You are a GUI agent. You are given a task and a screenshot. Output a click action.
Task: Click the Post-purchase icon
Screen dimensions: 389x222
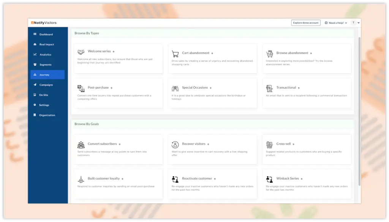pos(81,88)
